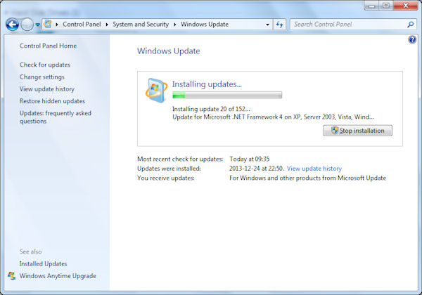The image size is (422, 295).
Task: Click 'Today at 09:35' value
Action: [250, 159]
